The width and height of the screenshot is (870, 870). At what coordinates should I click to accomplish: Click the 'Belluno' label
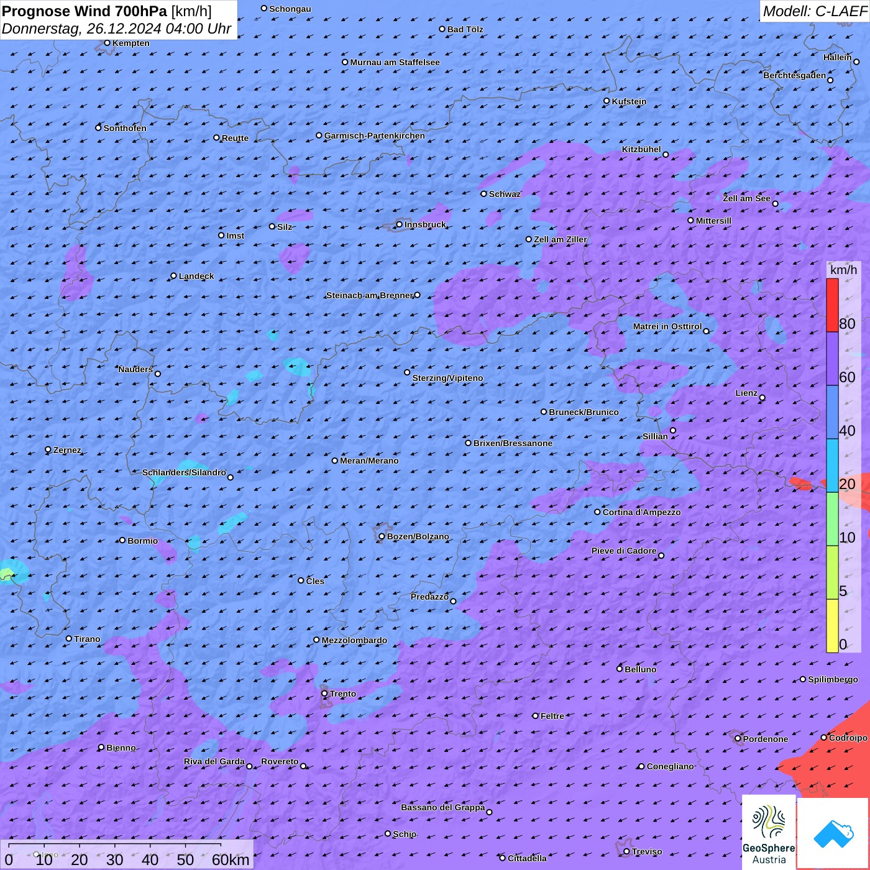click(x=640, y=669)
